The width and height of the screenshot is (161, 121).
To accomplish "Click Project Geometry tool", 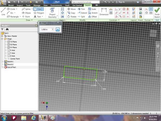I will (52, 13).
